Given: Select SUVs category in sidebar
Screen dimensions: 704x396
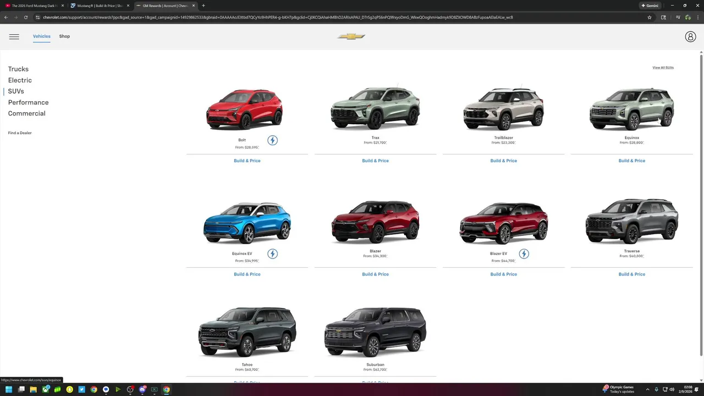Looking at the screenshot, I should click(16, 91).
